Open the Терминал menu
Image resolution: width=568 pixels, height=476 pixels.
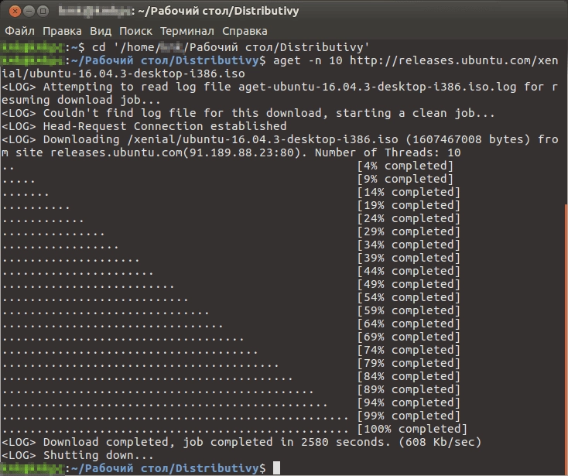click(x=187, y=31)
